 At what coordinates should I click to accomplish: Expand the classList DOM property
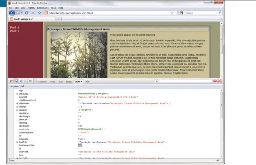click(17, 110)
